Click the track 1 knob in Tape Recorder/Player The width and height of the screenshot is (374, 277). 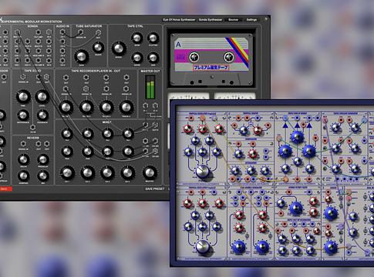(x=66, y=107)
